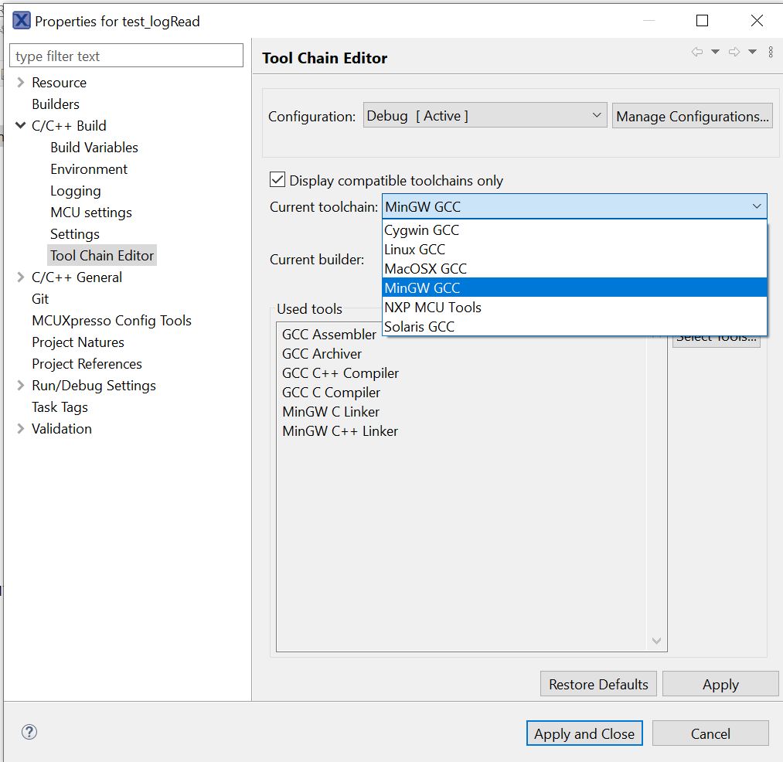783x762 pixels.
Task: Click the Manage Configurations button
Action: pos(692,115)
